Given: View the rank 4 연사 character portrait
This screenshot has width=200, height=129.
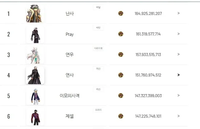Looking at the screenshot, I should (35, 75).
